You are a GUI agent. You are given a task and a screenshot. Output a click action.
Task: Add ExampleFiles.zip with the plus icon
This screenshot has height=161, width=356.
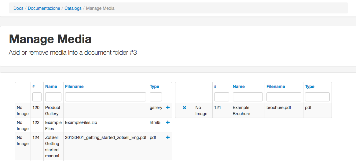[x=168, y=123]
